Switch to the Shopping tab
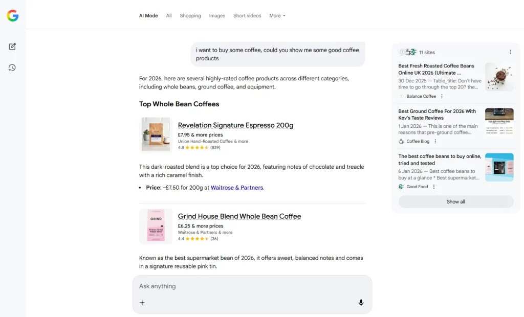The height and width of the screenshot is (317, 524). pyautogui.click(x=190, y=16)
